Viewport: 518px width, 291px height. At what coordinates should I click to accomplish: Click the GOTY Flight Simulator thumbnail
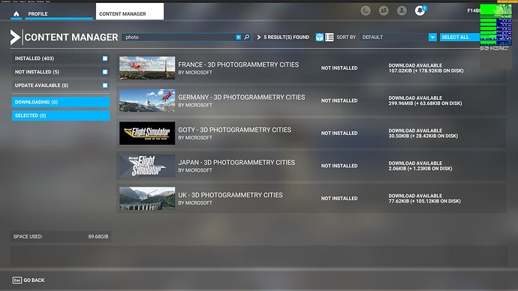147,133
